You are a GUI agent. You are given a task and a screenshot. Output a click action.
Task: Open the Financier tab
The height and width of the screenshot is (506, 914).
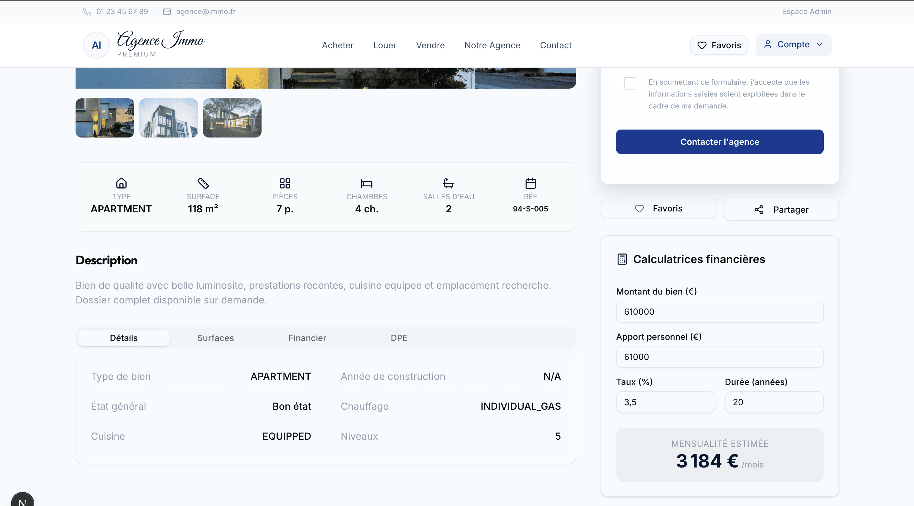point(307,338)
